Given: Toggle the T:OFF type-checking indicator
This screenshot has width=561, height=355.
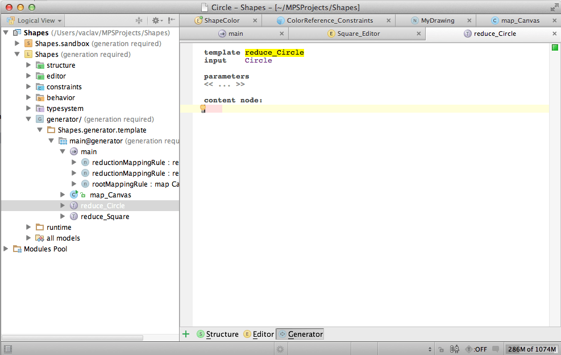Looking at the screenshot, I should 476,349.
